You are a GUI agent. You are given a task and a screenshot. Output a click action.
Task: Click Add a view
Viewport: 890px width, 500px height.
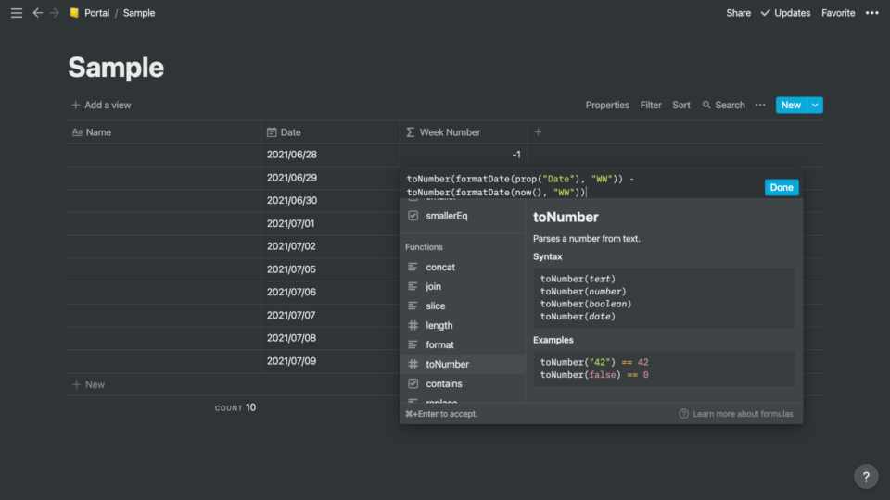(101, 105)
